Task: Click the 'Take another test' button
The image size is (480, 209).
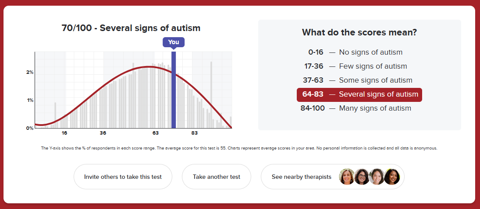Action: point(217,177)
